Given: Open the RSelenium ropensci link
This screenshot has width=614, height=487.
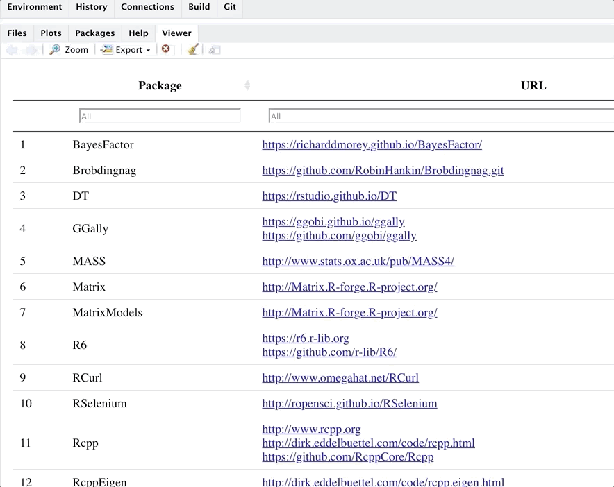Looking at the screenshot, I should 349,403.
